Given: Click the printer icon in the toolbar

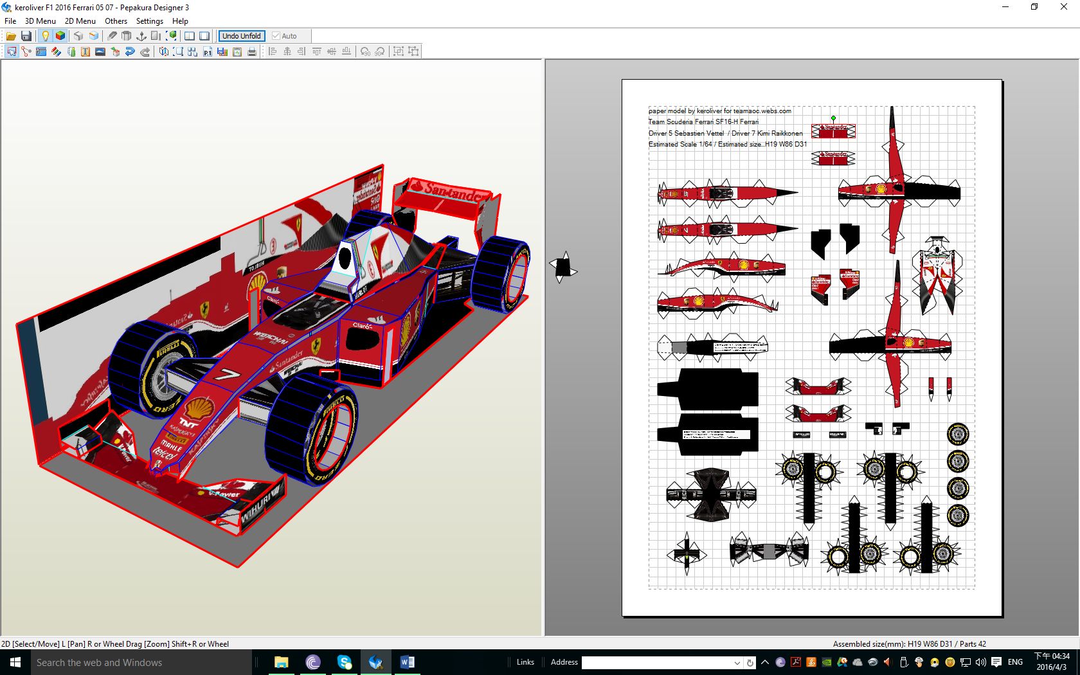Looking at the screenshot, I should 252,51.
